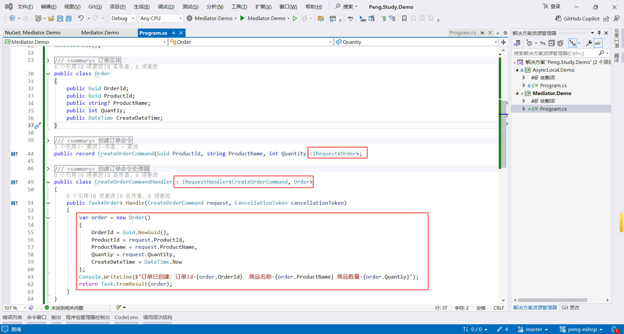Screen dimensions: 624x334
Task: Click the Comment selected lines icon
Action: [383, 18]
